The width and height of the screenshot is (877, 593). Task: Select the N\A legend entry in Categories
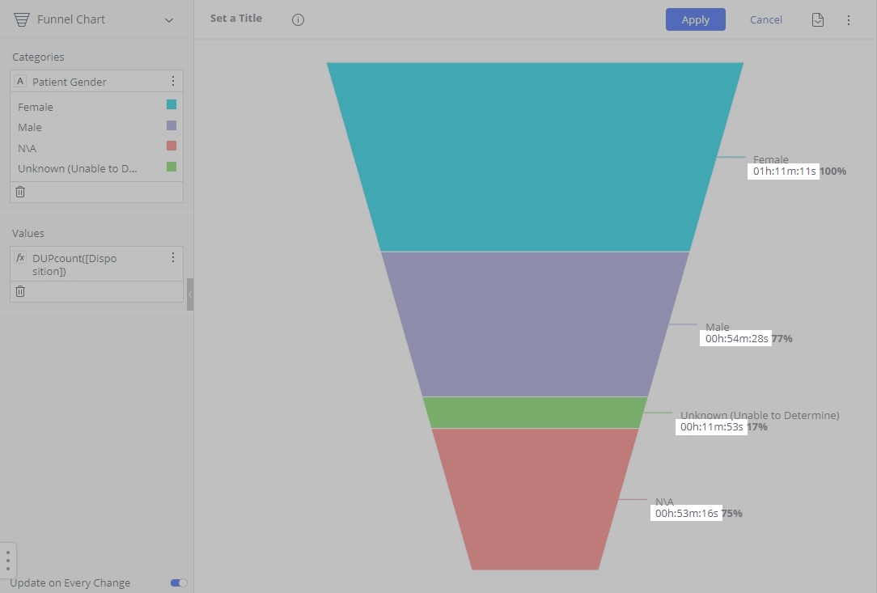tap(27, 148)
